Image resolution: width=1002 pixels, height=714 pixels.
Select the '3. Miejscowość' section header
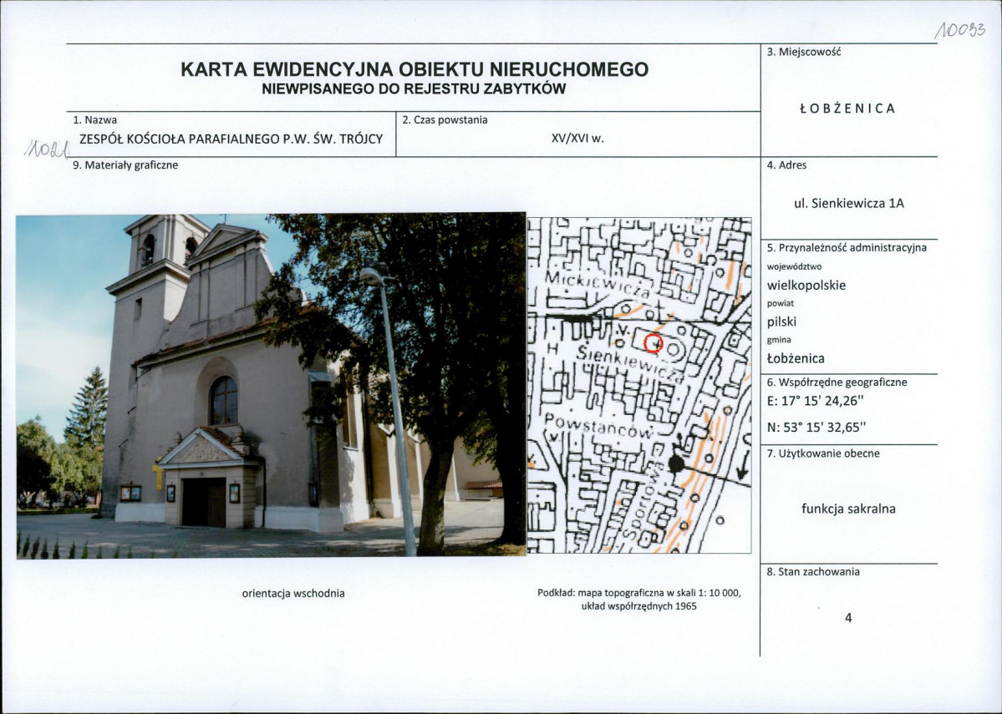click(x=804, y=52)
